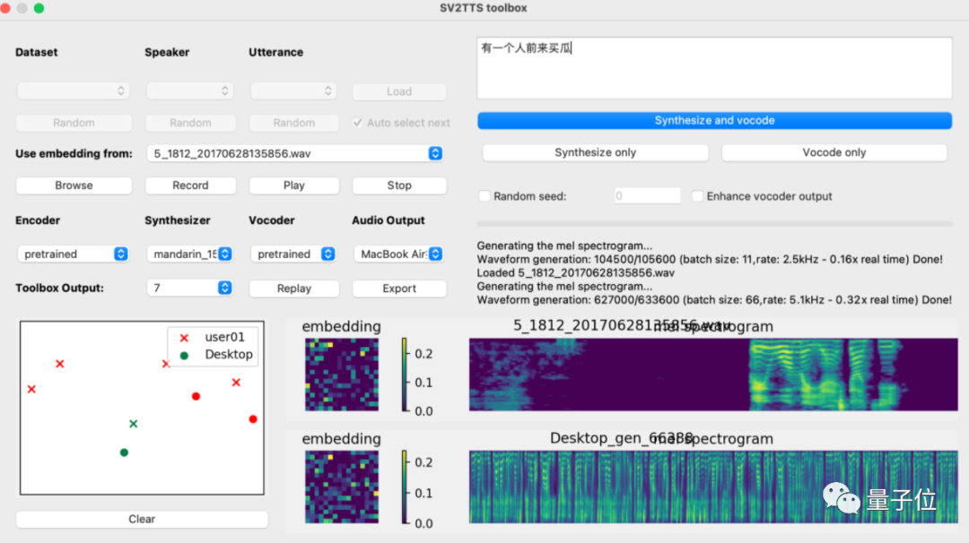Toggle the Auto select next checkbox

point(359,123)
